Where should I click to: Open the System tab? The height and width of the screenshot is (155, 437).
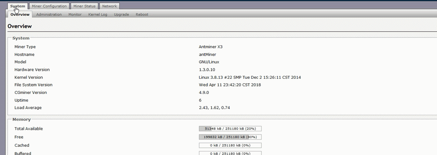click(18, 6)
